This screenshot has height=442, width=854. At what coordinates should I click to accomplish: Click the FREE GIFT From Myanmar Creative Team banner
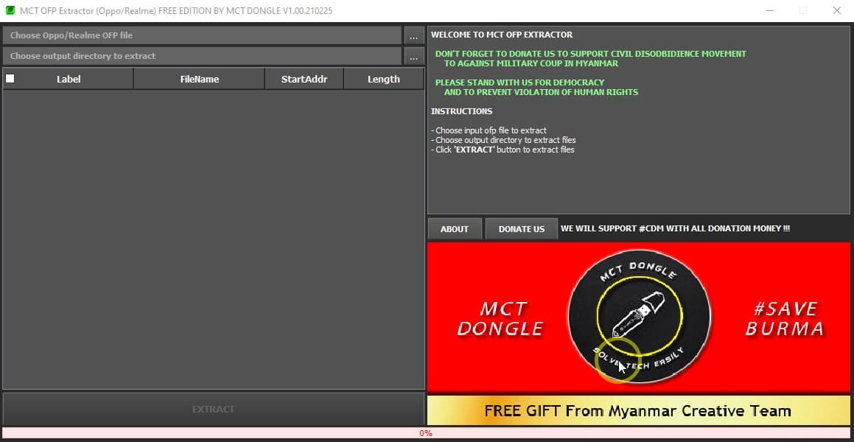click(638, 410)
